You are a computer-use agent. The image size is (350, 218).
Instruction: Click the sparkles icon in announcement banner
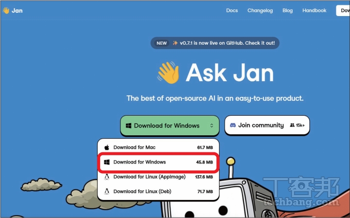[175, 43]
